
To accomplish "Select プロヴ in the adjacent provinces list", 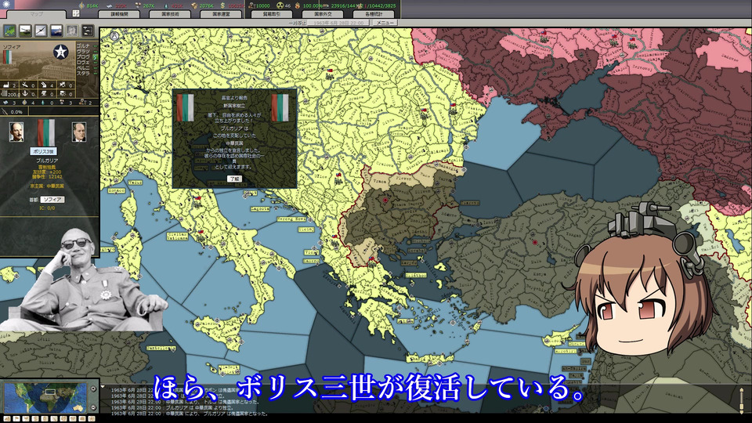I will [83, 57].
